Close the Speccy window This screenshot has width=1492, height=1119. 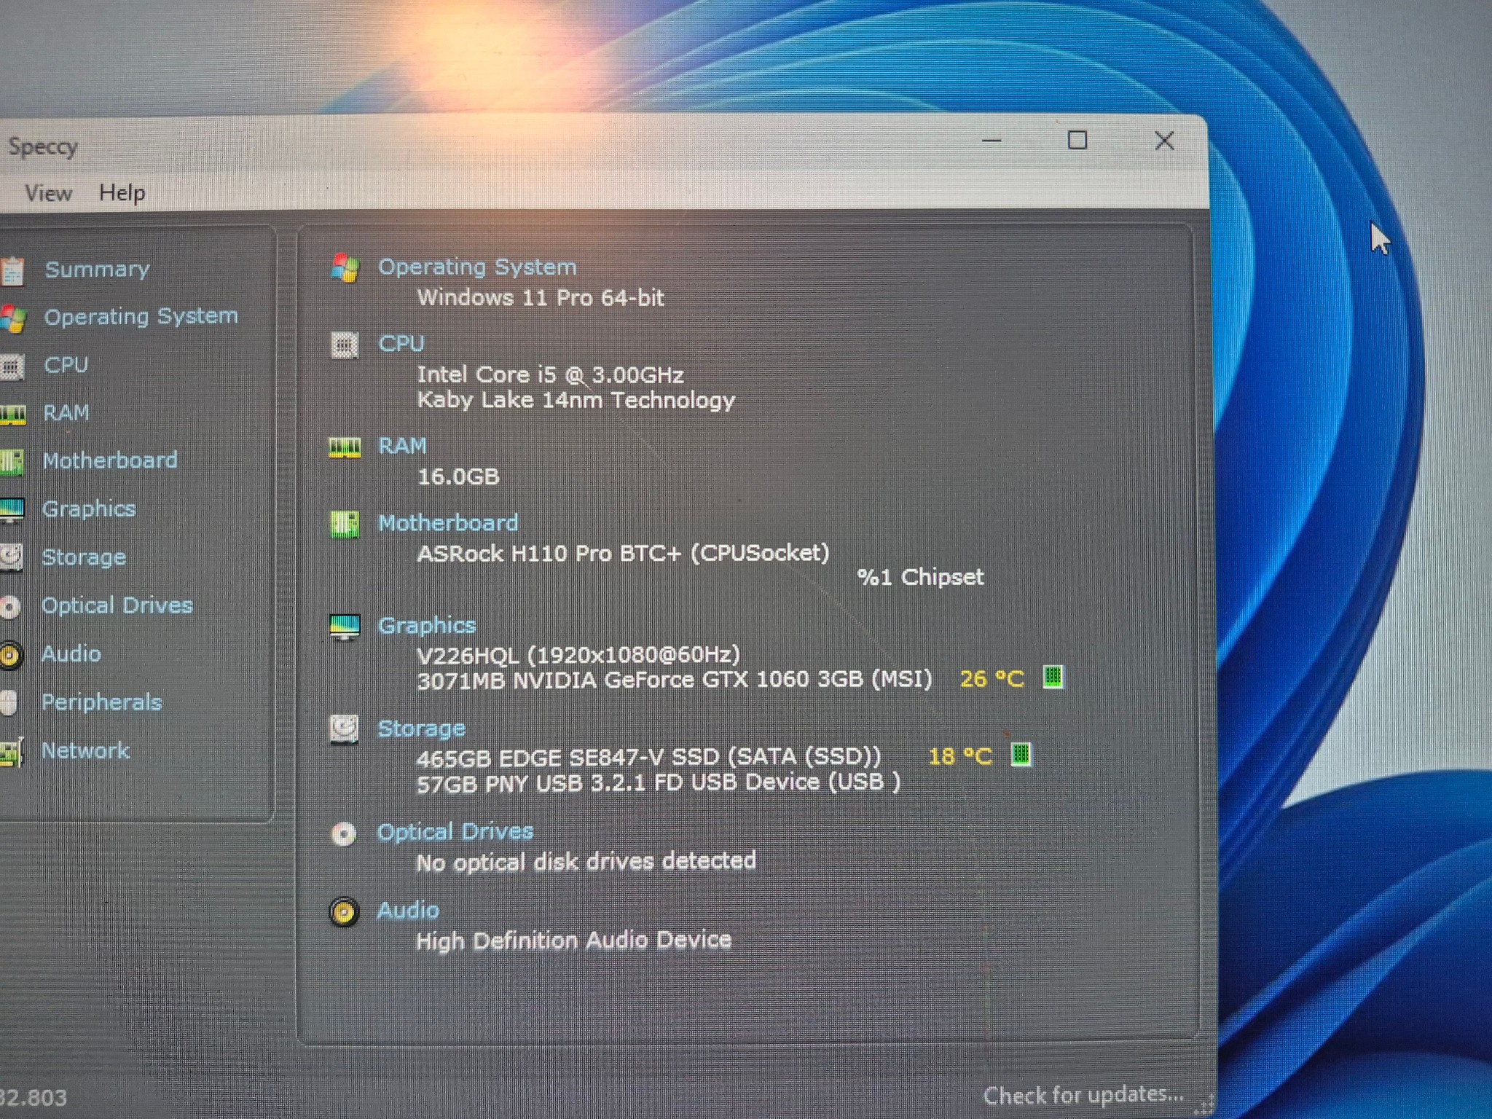(1164, 141)
